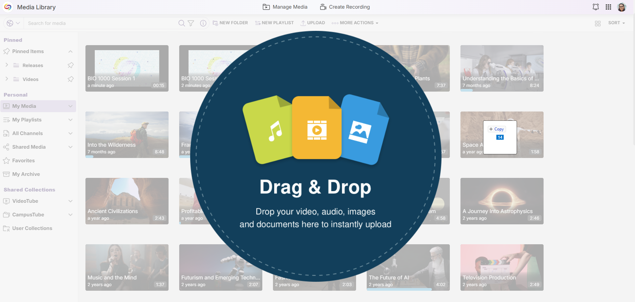635x302 pixels.
Task: Expand the Releases folder tree
Action: pos(7,65)
